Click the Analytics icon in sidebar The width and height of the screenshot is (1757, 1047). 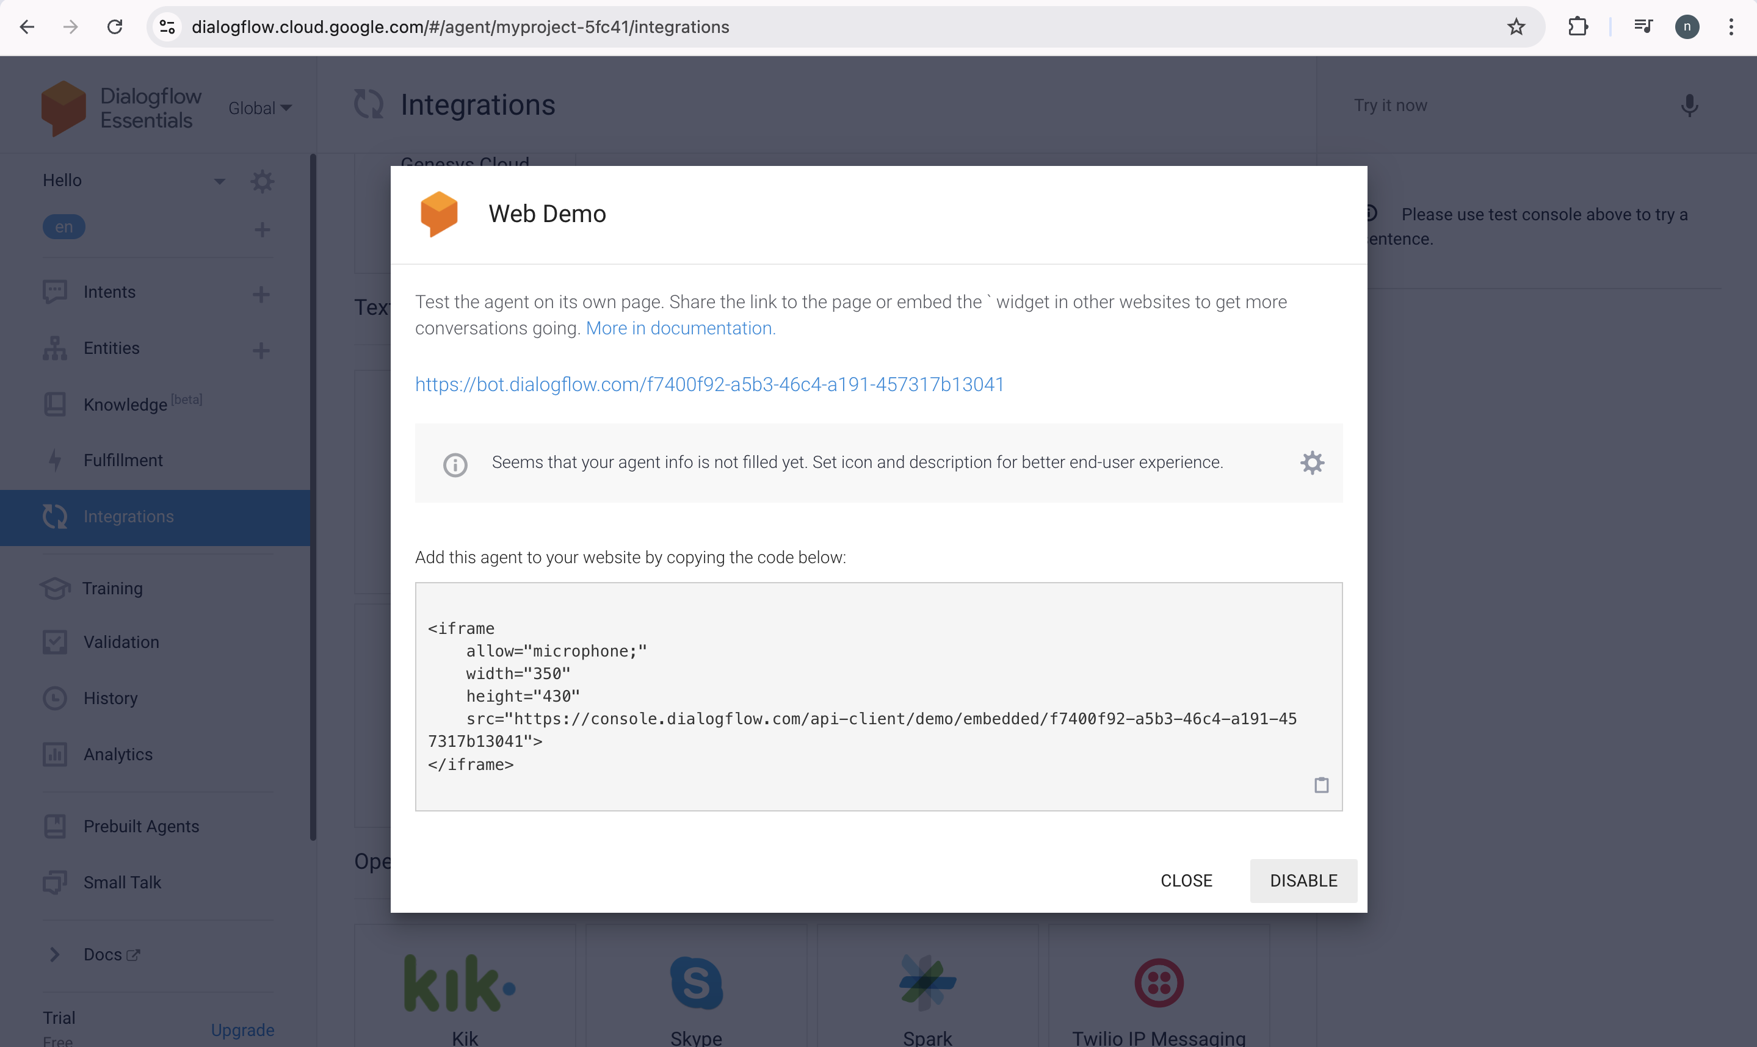click(55, 753)
